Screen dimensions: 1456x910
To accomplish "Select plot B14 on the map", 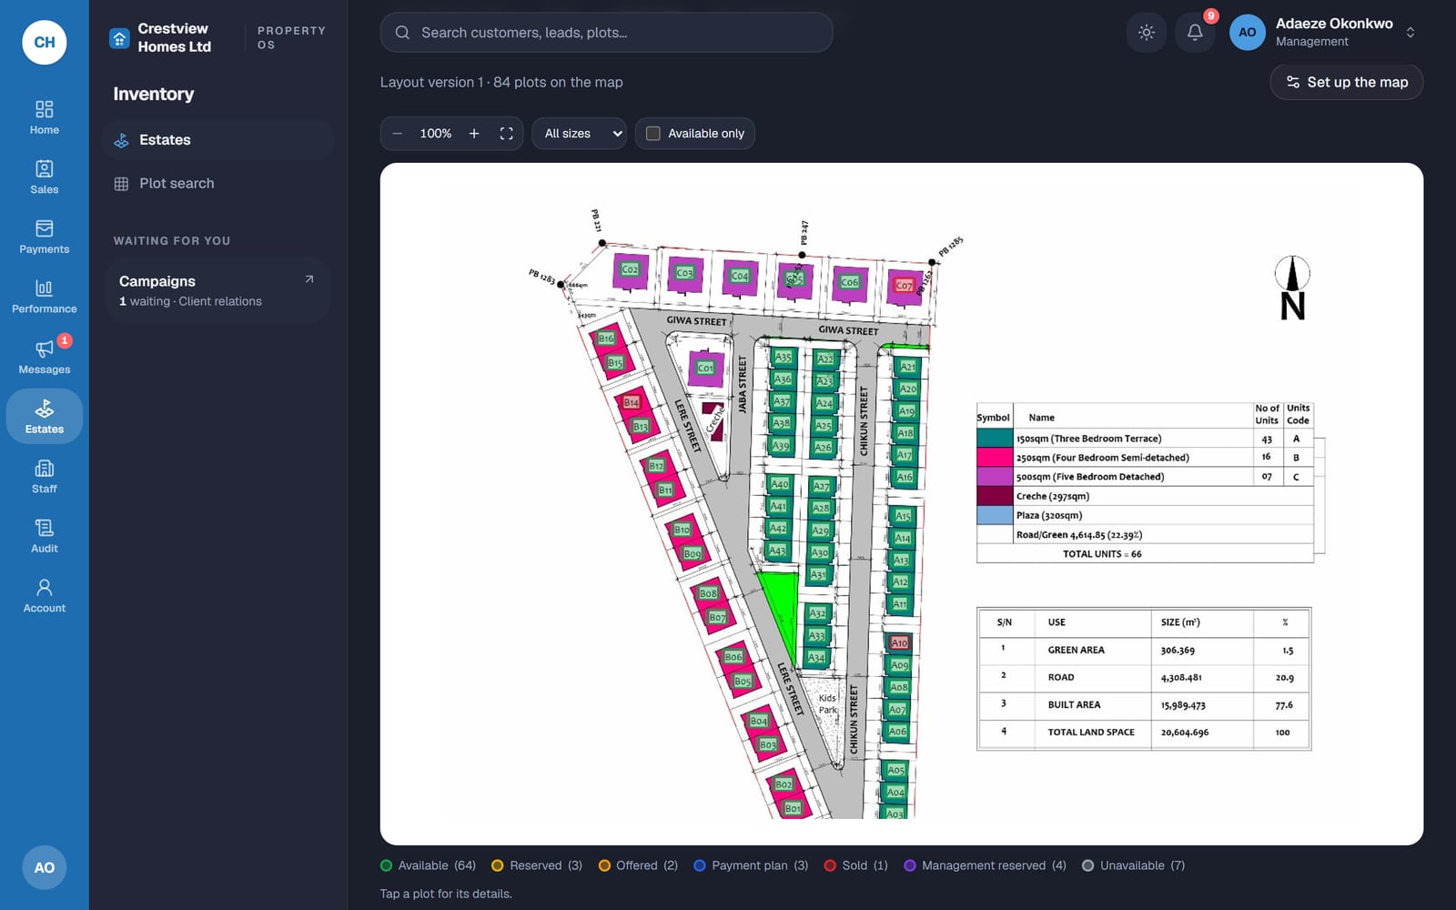I will pos(632,402).
